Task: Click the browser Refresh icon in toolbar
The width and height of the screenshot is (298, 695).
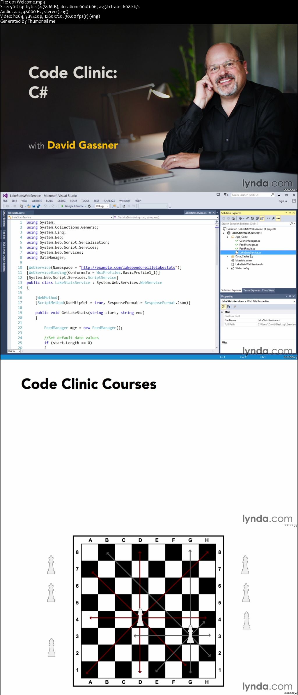Action: 89,206
